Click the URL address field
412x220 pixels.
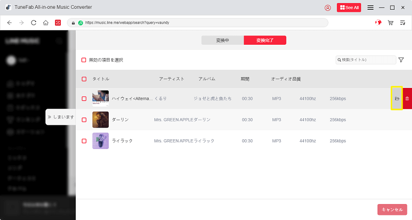coord(198,23)
